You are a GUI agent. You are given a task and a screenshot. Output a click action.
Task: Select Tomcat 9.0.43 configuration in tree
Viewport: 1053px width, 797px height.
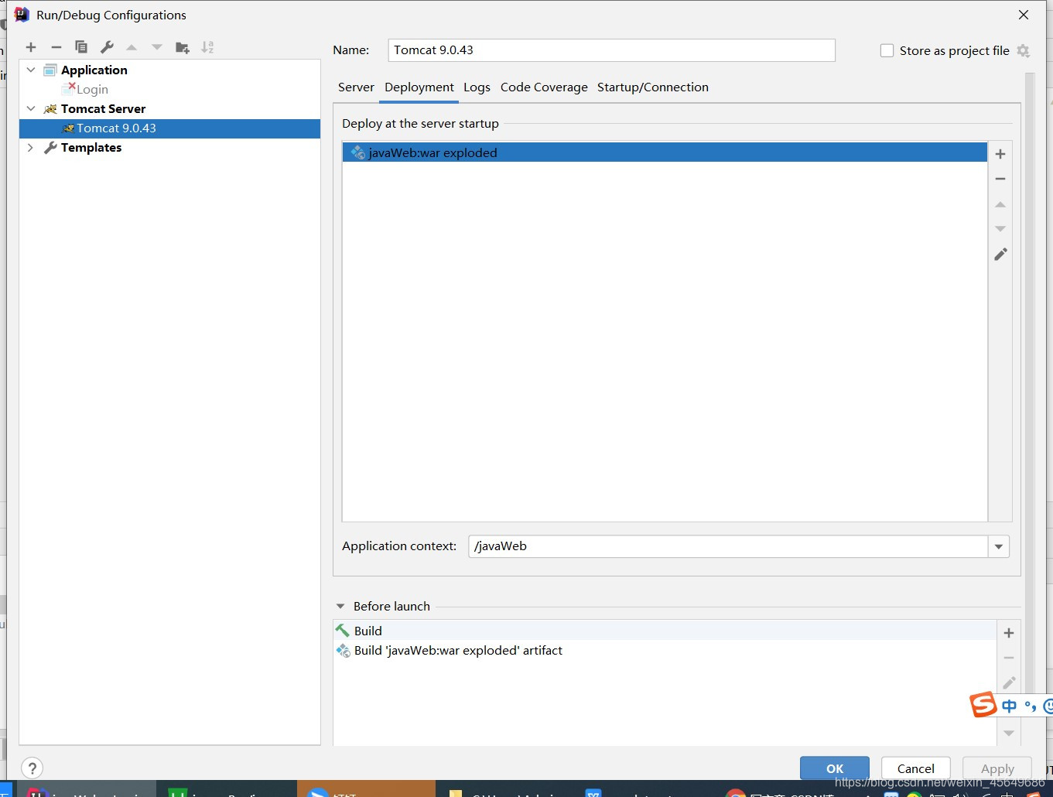(x=169, y=128)
